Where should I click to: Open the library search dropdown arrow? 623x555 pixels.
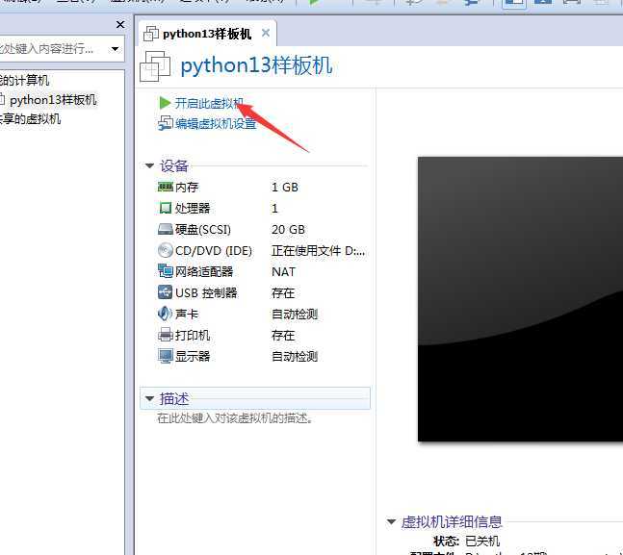tap(116, 49)
